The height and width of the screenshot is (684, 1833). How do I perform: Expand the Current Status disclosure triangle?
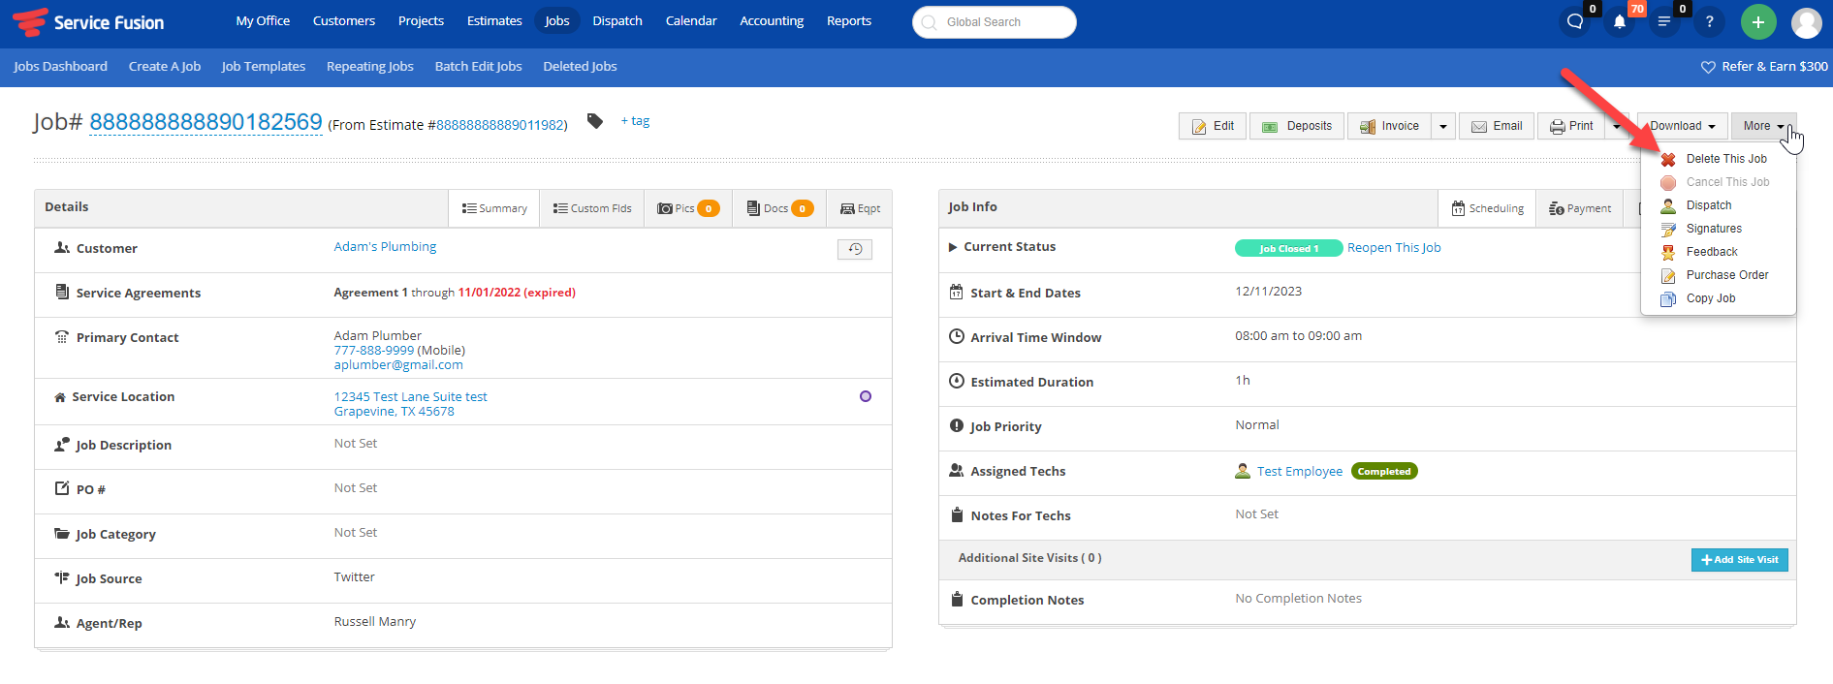pyautogui.click(x=952, y=248)
